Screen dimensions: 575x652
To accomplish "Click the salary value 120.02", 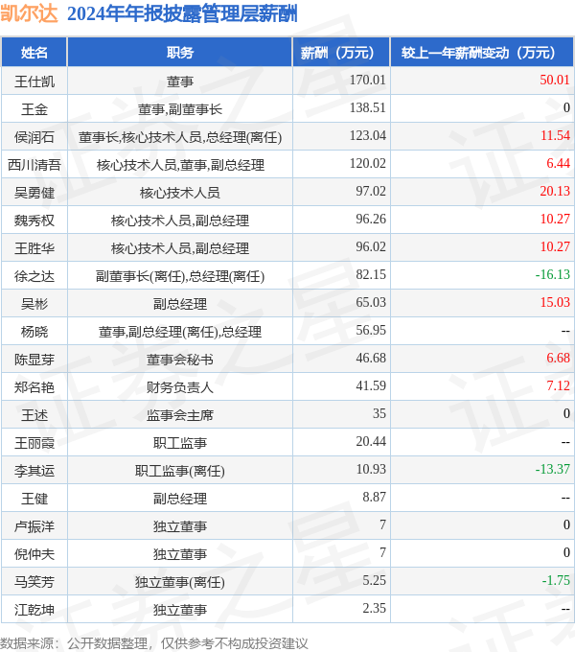I will point(368,163).
